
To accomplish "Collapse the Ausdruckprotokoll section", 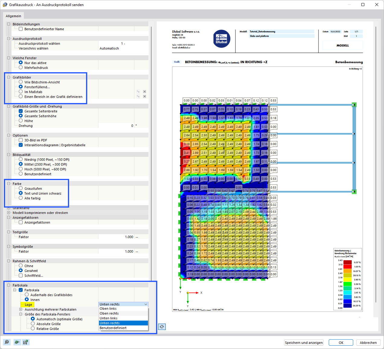I will [9, 38].
